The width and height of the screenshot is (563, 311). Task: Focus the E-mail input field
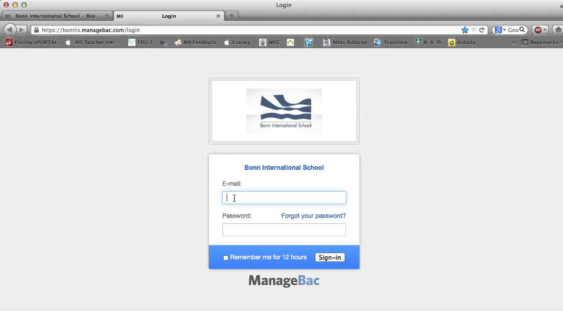(x=284, y=198)
